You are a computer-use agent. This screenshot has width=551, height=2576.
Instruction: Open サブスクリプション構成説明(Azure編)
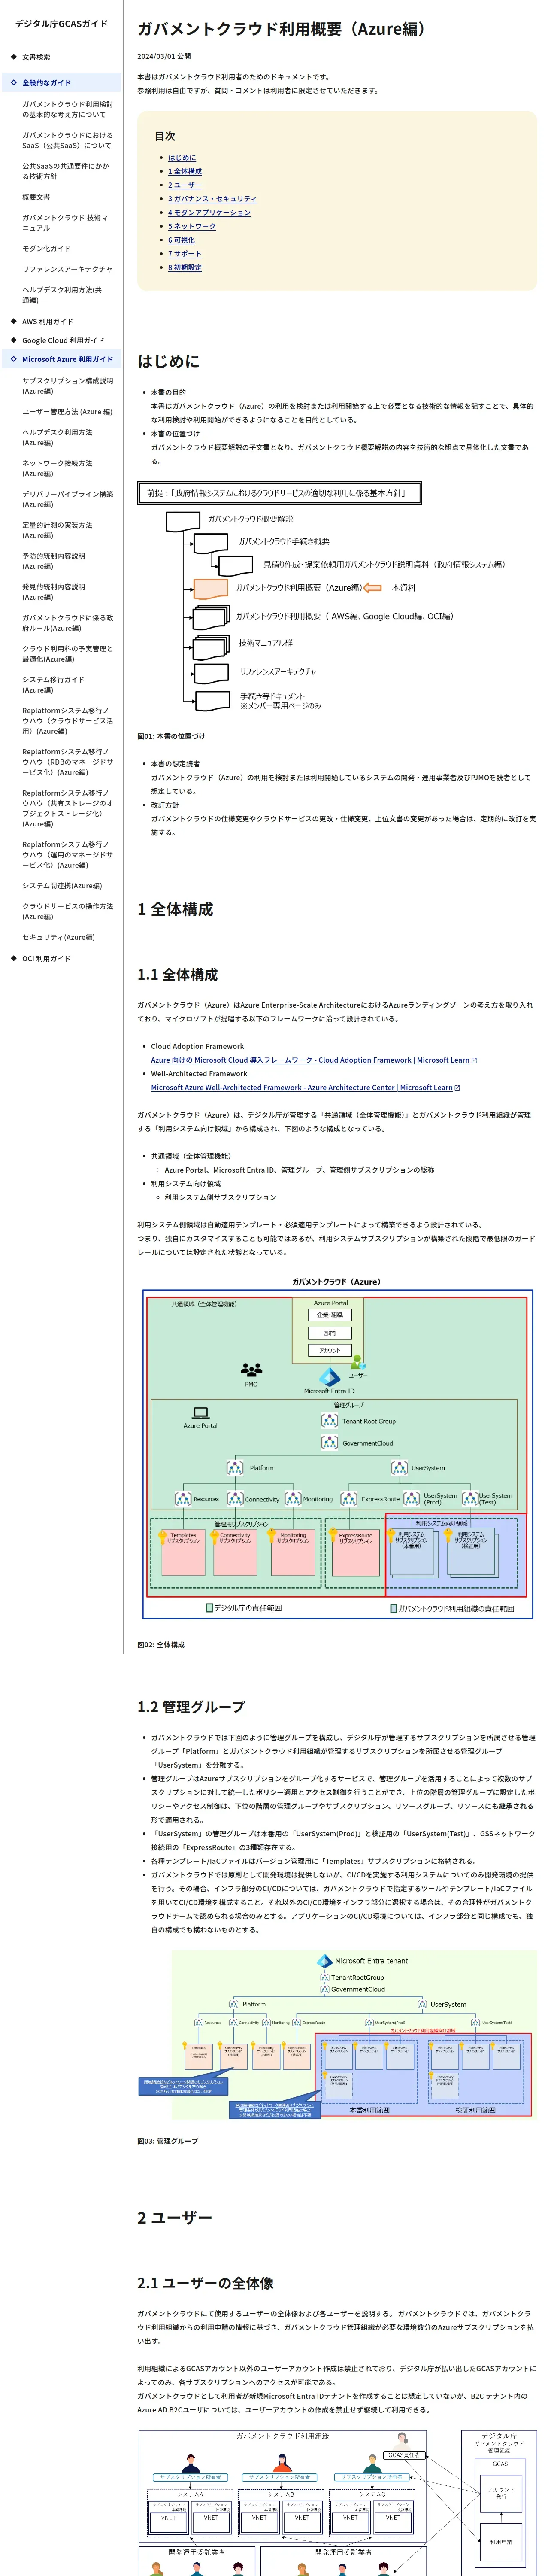tap(68, 386)
